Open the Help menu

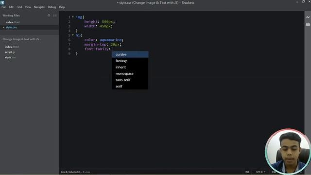(62, 7)
